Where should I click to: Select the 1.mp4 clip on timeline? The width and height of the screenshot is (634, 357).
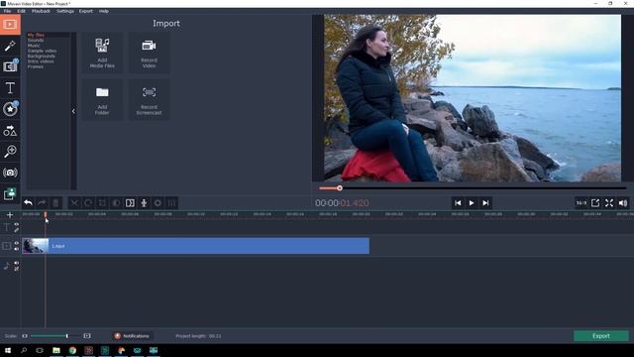click(x=196, y=246)
